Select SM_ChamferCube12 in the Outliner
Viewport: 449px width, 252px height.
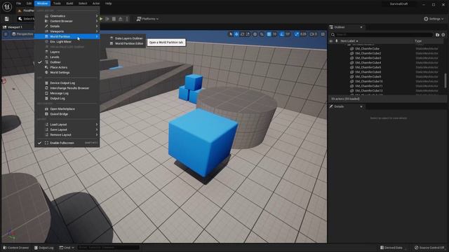pyautogui.click(x=369, y=90)
